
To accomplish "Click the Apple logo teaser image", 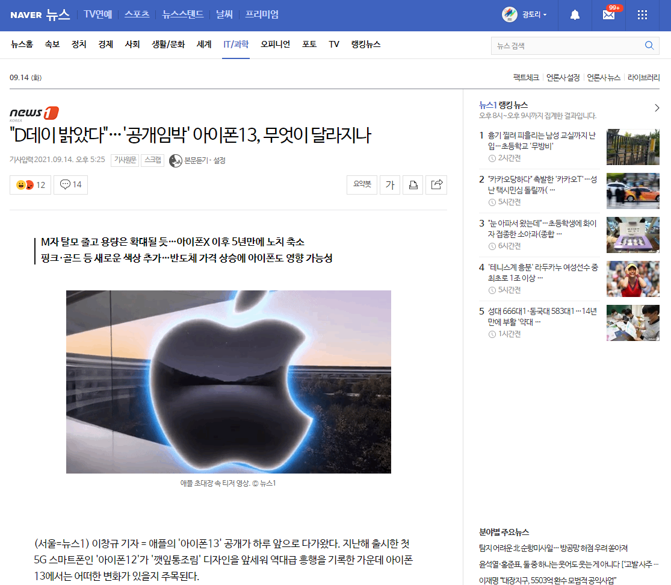I will pyautogui.click(x=229, y=382).
